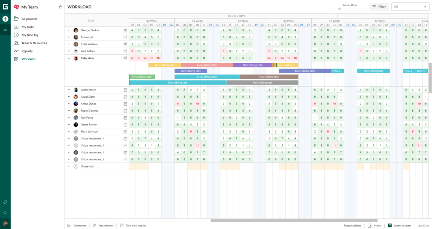
Task: Open Reports section
Action: (27, 51)
